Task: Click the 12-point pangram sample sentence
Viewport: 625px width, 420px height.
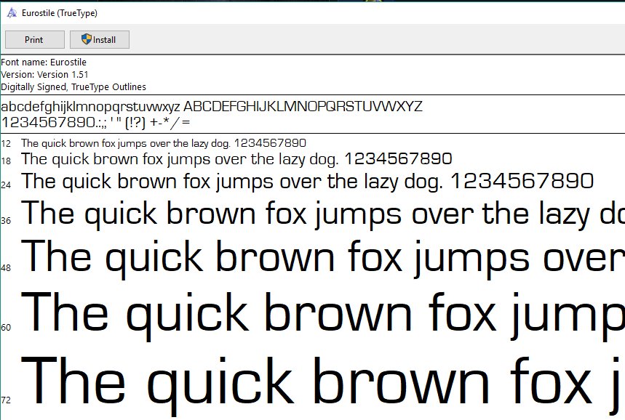Action: click(x=164, y=143)
